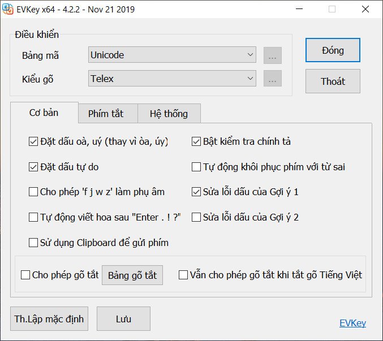Click the ellipsis button beside Bảng mã
Image resolution: width=383 pixels, height=341 pixels.
272,55
